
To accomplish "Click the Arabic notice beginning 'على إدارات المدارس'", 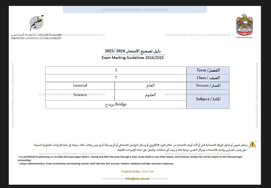I will click(182, 150).
